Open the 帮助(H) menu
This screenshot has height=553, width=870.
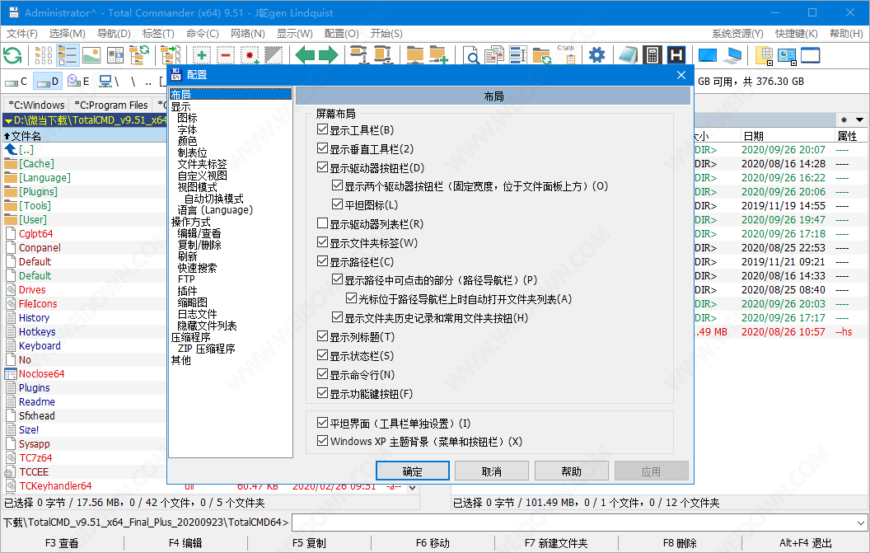coord(846,34)
